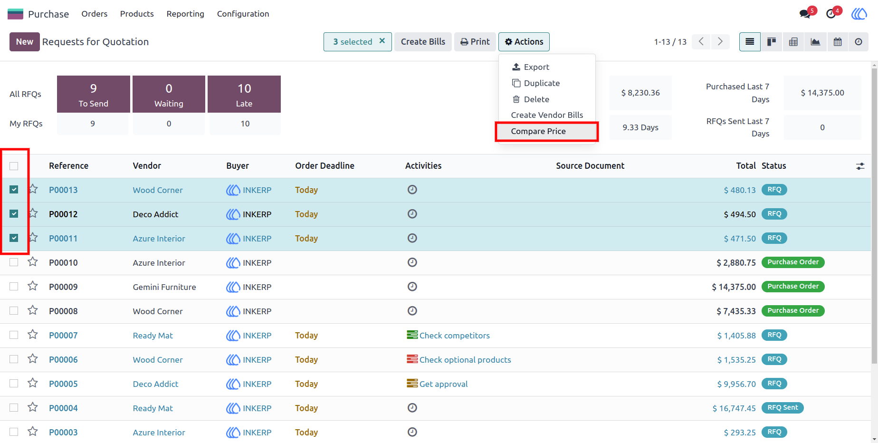Open activity clock for P00013
This screenshot has width=878, height=443.
point(412,190)
